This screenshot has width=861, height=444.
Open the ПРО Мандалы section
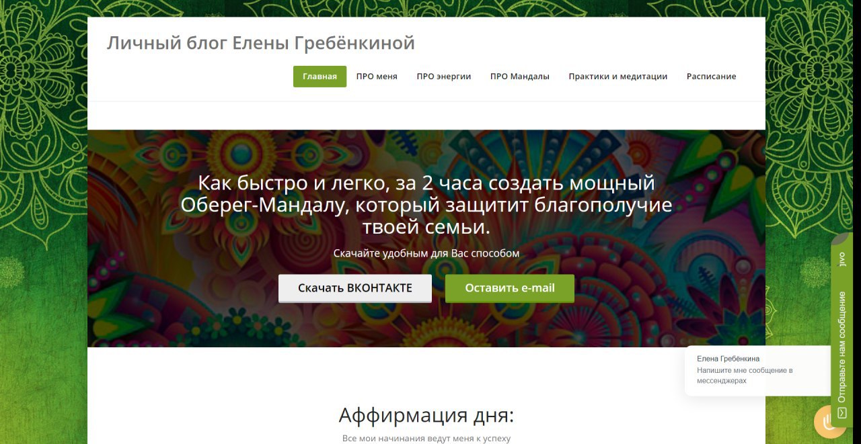click(519, 77)
